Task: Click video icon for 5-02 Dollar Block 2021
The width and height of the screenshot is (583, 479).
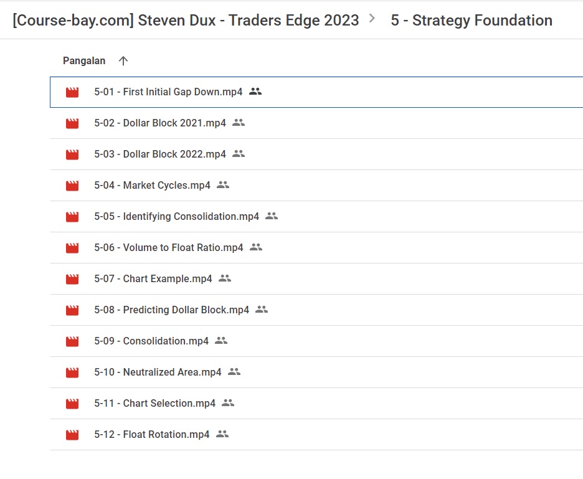Action: pyautogui.click(x=72, y=123)
